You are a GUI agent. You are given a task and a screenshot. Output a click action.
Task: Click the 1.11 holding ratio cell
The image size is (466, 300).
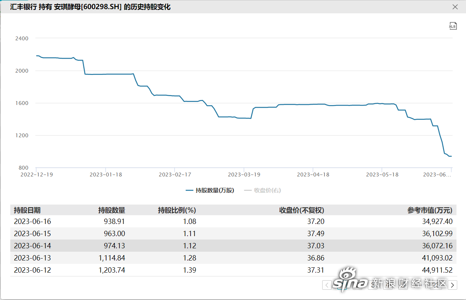189,233
